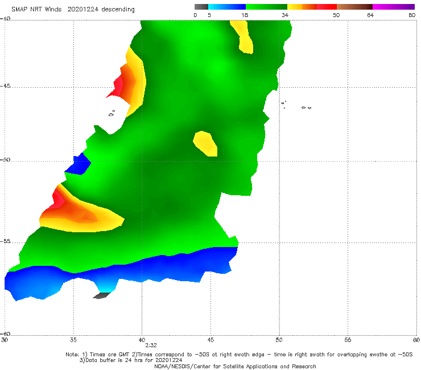Click the magenta-purple 64-80 colorbar segment
The height and width of the screenshot is (370, 421).
pos(394,7)
